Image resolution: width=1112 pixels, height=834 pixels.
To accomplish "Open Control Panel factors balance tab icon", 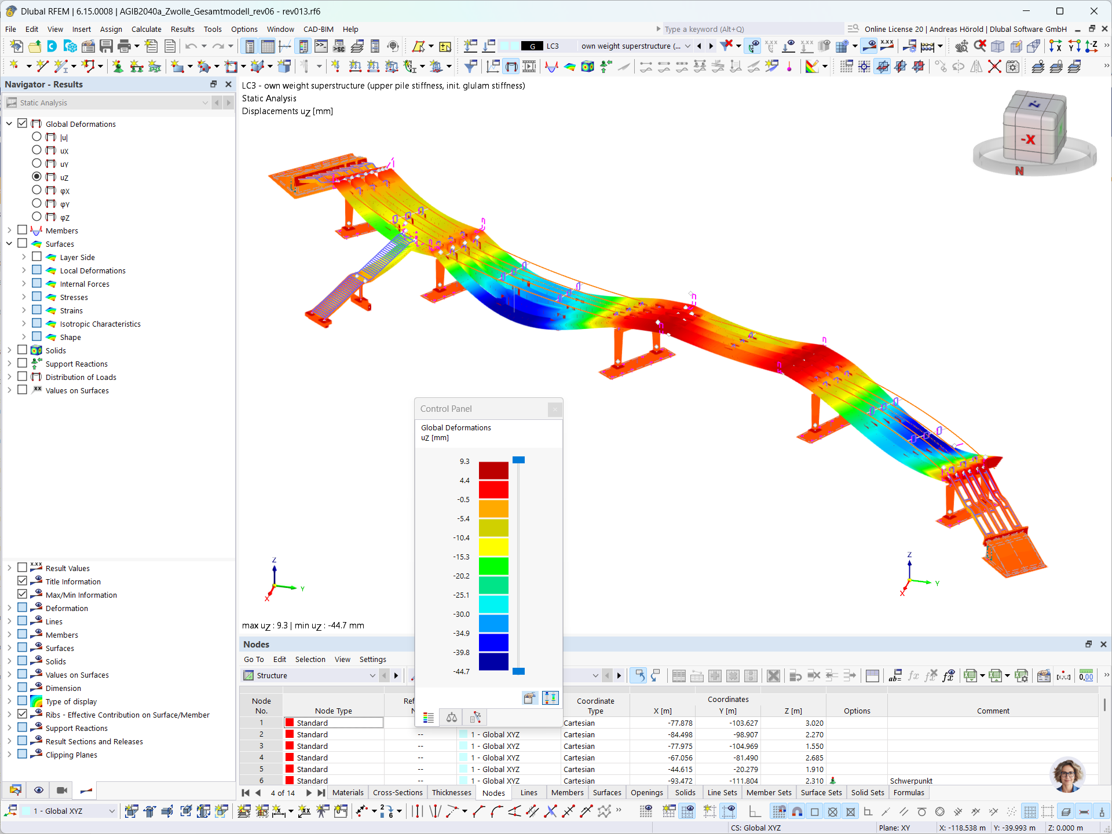I will (452, 718).
